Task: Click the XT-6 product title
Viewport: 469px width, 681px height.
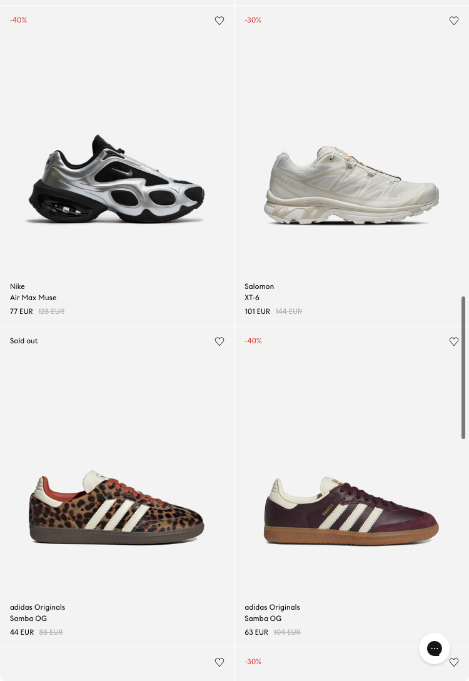Action: tap(252, 298)
